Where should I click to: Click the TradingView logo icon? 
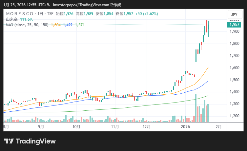pyautogui.click(x=9, y=141)
